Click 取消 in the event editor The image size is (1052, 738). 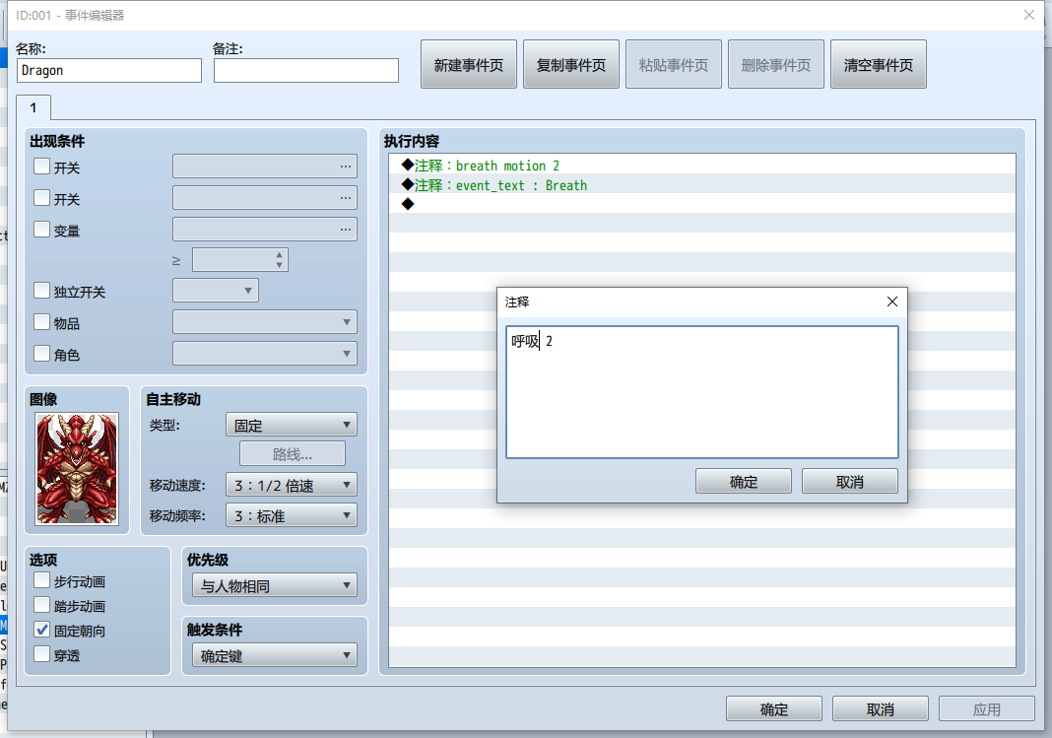coord(881,708)
